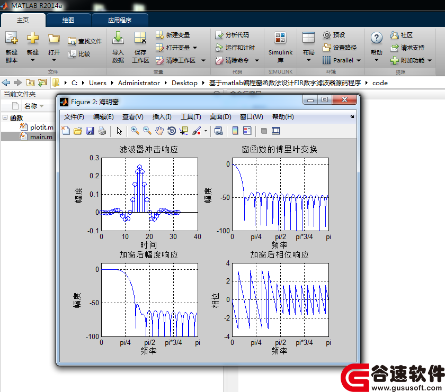Click the New Script icon (新建脚本)
This screenshot has width=445, height=392.
click(x=12, y=38)
